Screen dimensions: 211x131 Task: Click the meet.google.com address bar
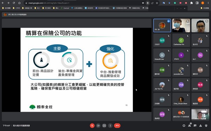click(83, 3)
